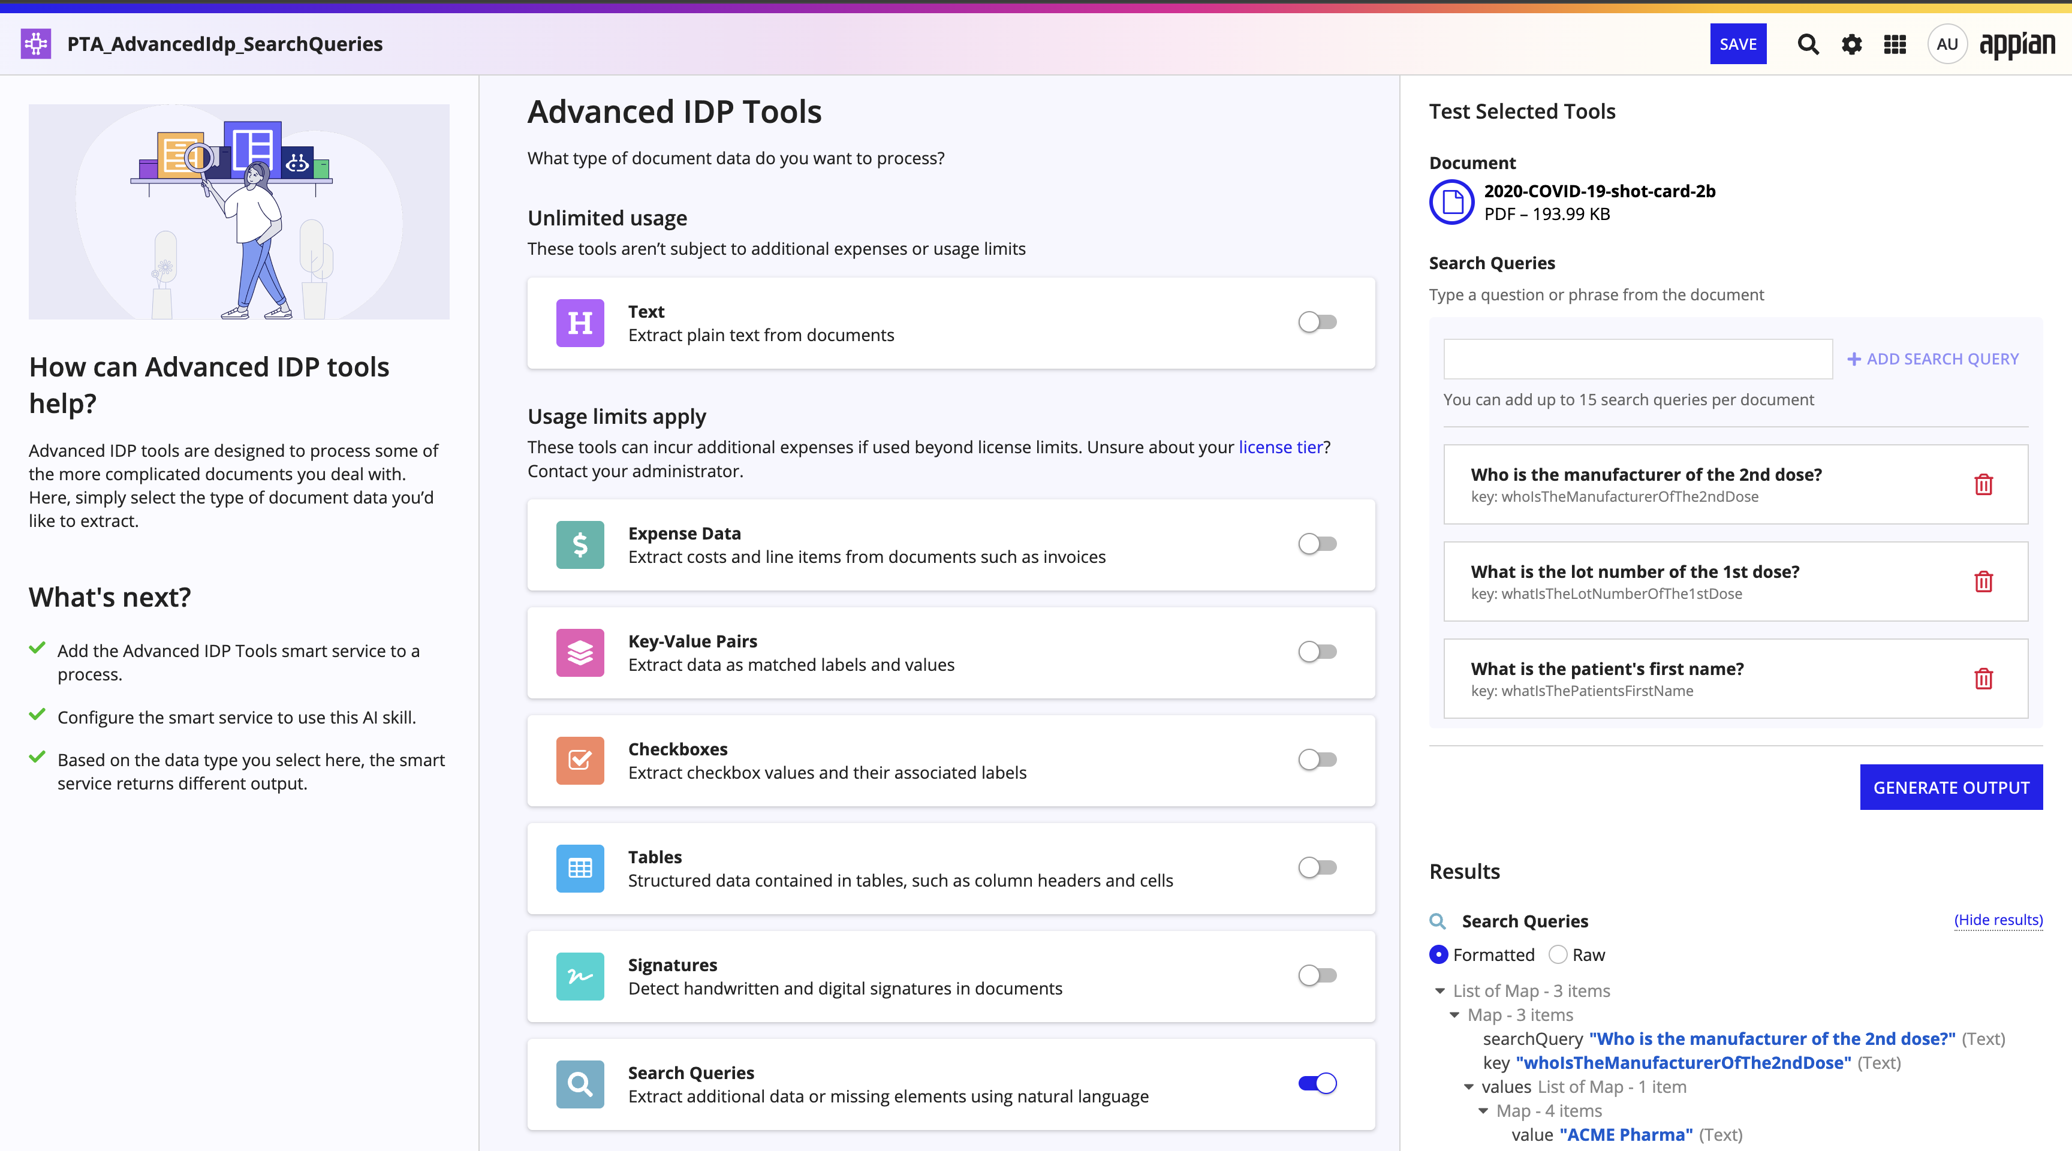Open the license tier link
Viewport: 2072px width, 1151px height.
click(1281, 447)
